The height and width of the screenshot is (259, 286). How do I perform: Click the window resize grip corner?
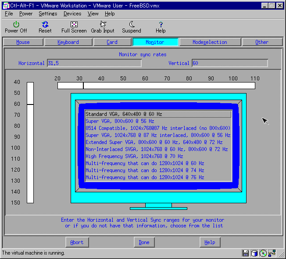tap(282, 255)
